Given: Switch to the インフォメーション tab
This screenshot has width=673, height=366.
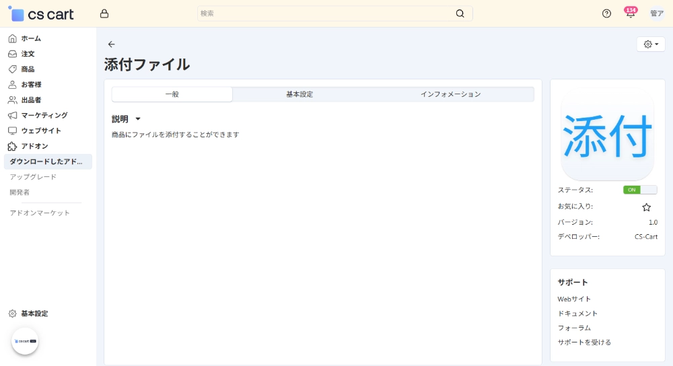Looking at the screenshot, I should click(450, 94).
